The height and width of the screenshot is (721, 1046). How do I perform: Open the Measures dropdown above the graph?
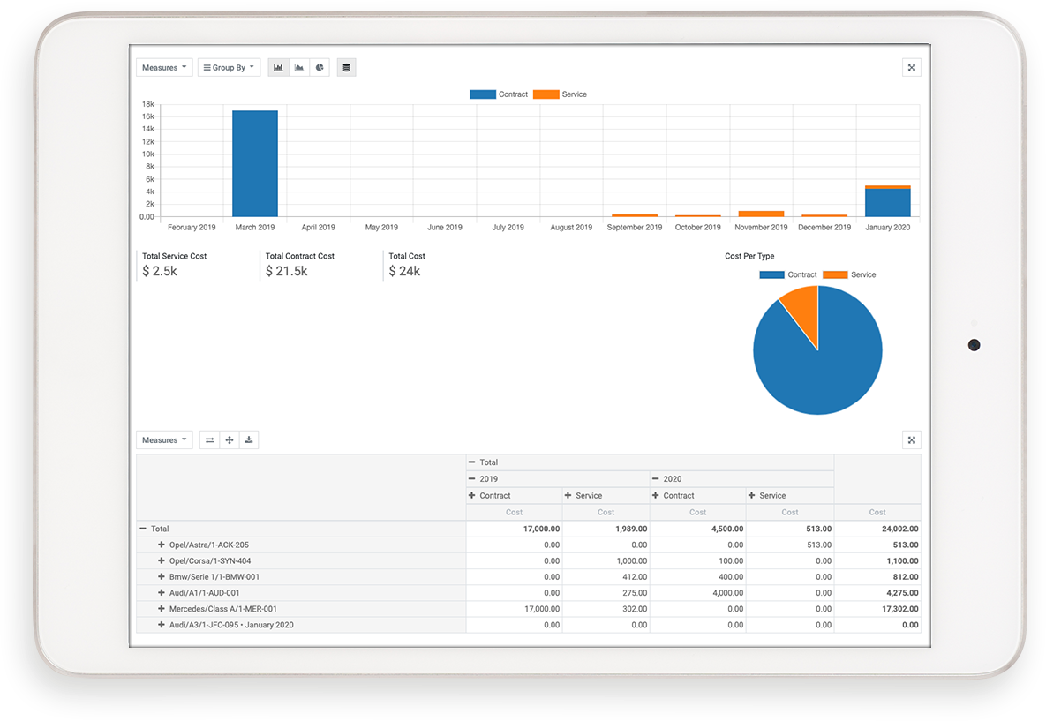pos(163,67)
